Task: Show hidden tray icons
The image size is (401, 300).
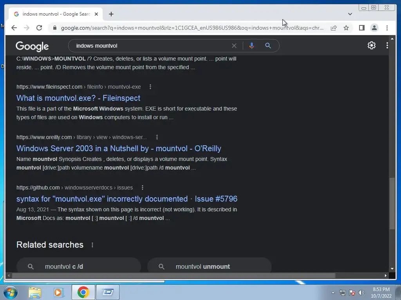Action: 333,293
